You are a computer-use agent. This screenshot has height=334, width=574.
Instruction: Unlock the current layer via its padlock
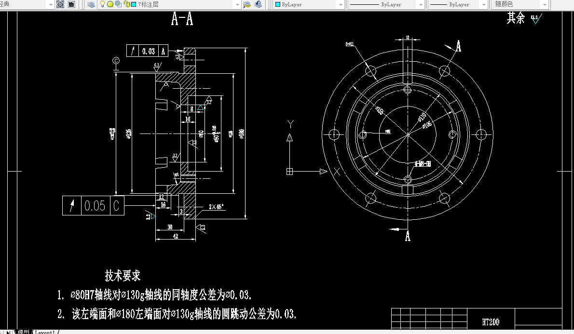(126, 4)
